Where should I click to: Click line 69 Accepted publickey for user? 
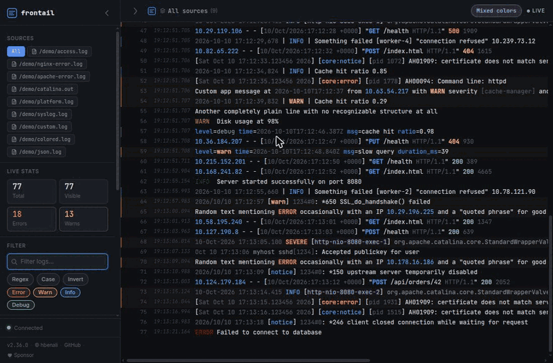[335, 252]
